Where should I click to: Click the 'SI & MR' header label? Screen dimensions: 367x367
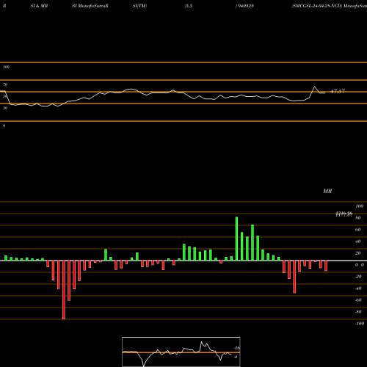pos(39,6)
